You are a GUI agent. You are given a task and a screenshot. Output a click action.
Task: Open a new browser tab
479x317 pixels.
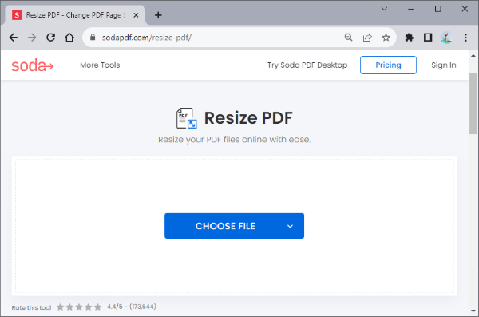point(158,15)
